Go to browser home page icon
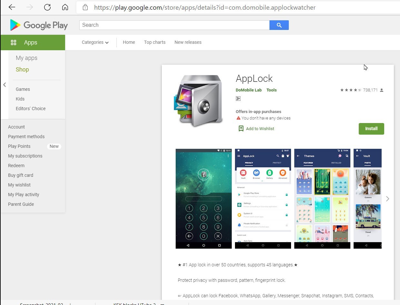 65,7
